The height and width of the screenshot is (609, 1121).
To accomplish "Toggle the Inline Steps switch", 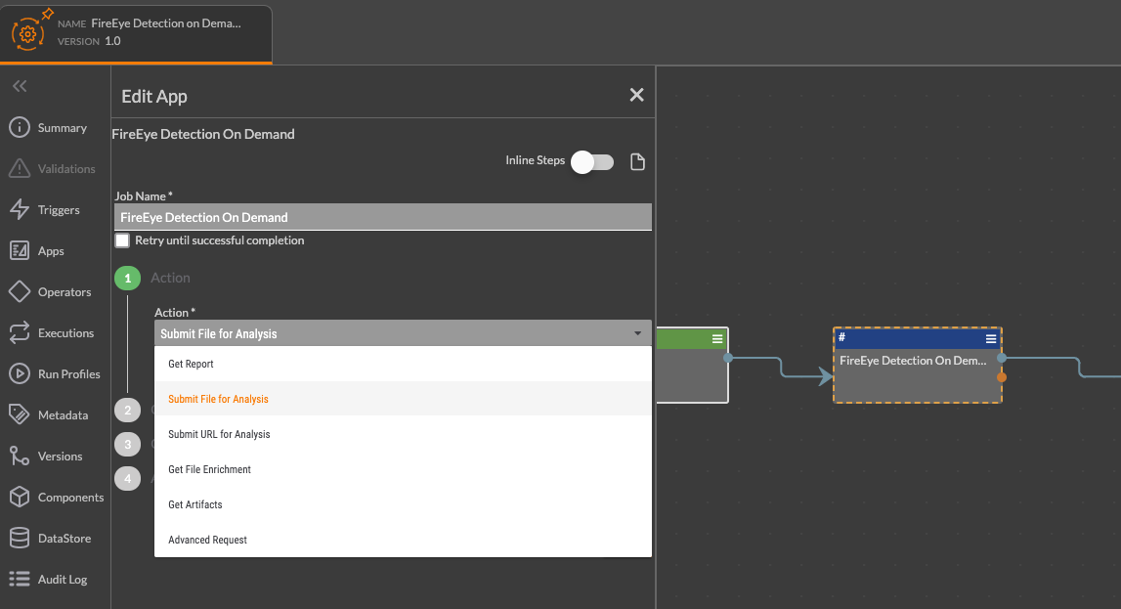I will coord(592,162).
